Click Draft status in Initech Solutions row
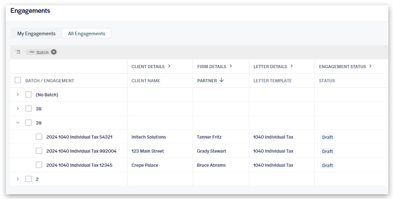The height and width of the screenshot is (199, 393). click(328, 137)
